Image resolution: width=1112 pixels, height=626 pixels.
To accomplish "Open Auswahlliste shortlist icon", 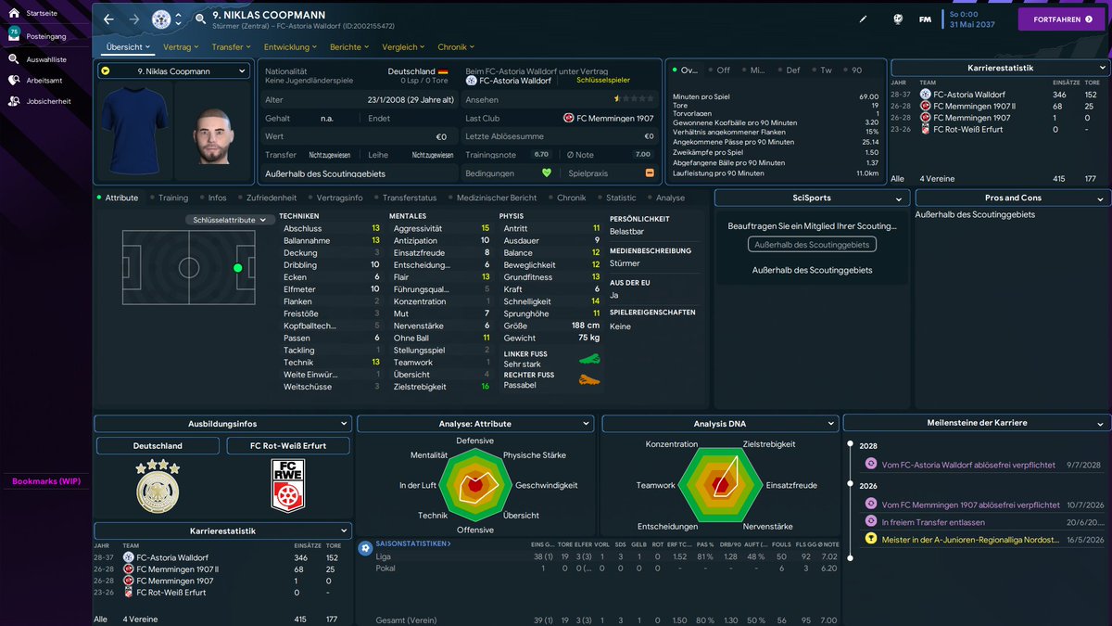I will click(14, 58).
